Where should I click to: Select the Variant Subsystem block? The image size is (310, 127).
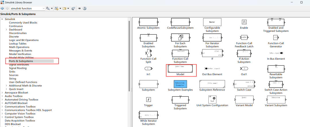276,99
